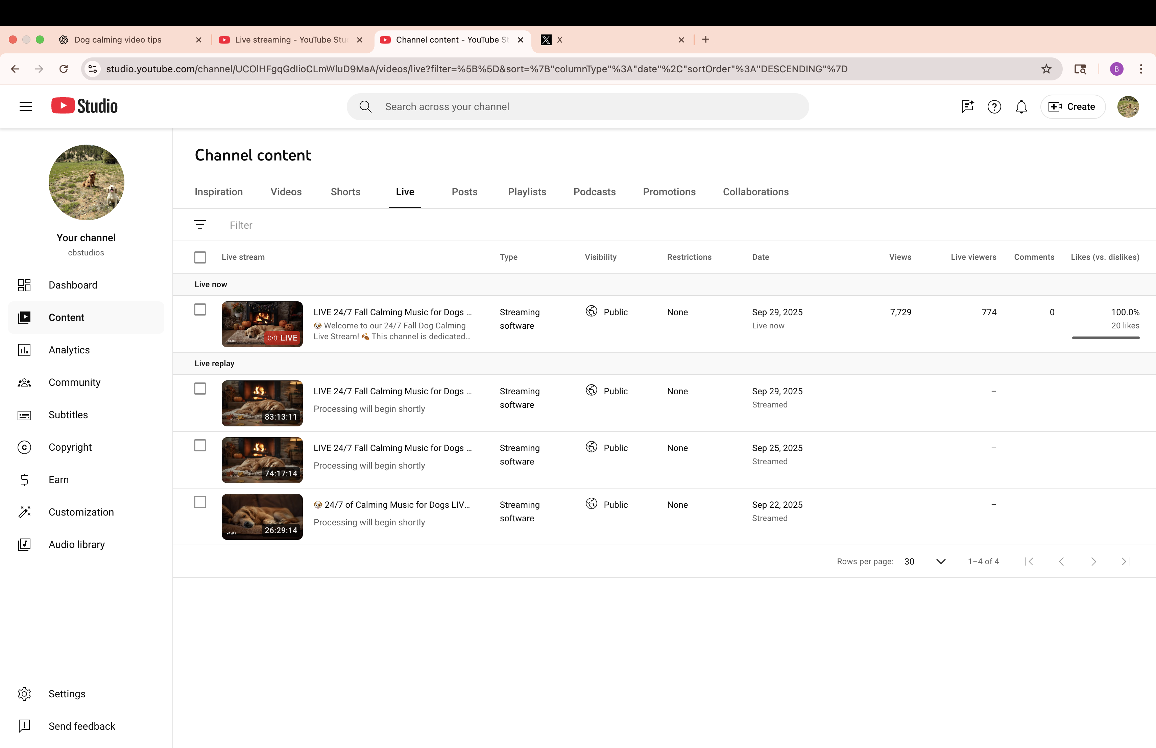Open Copyright in the sidebar
The width and height of the screenshot is (1156, 748).
(x=70, y=447)
